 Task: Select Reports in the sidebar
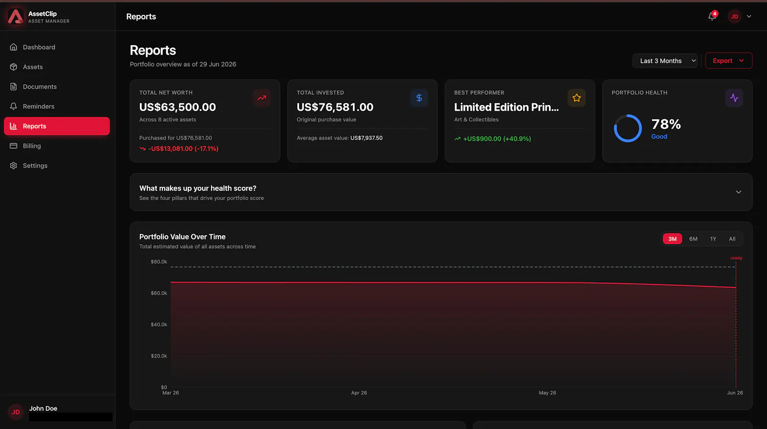(57, 126)
